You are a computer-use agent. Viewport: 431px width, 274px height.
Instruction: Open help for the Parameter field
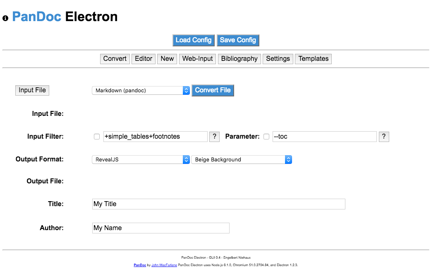click(x=384, y=136)
